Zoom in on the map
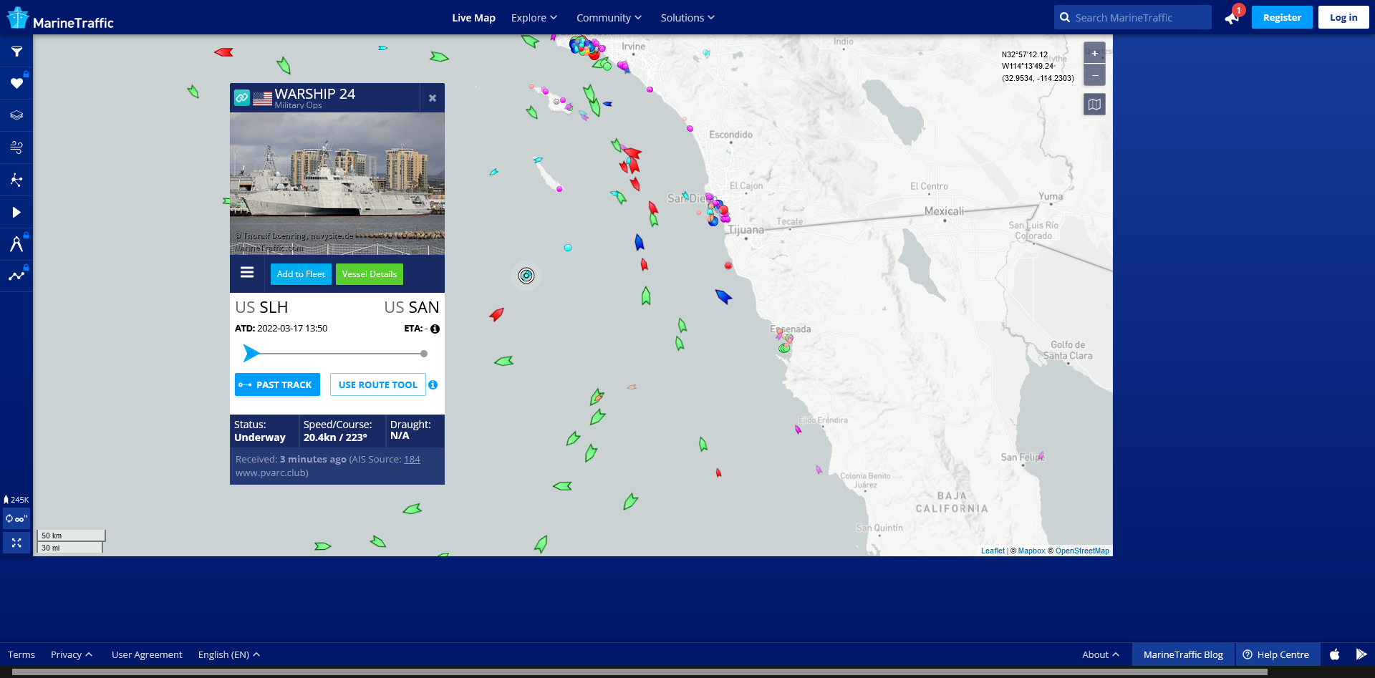 (1094, 53)
